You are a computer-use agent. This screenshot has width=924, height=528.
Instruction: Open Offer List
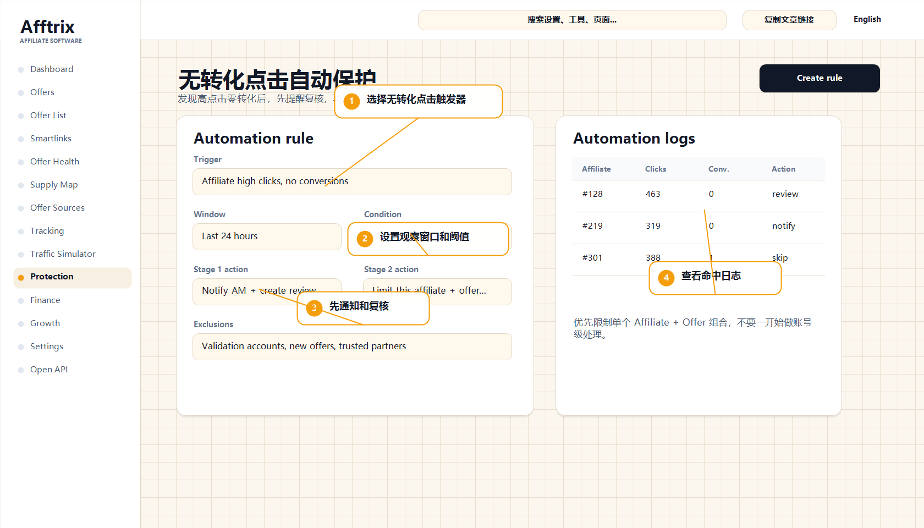(x=48, y=116)
